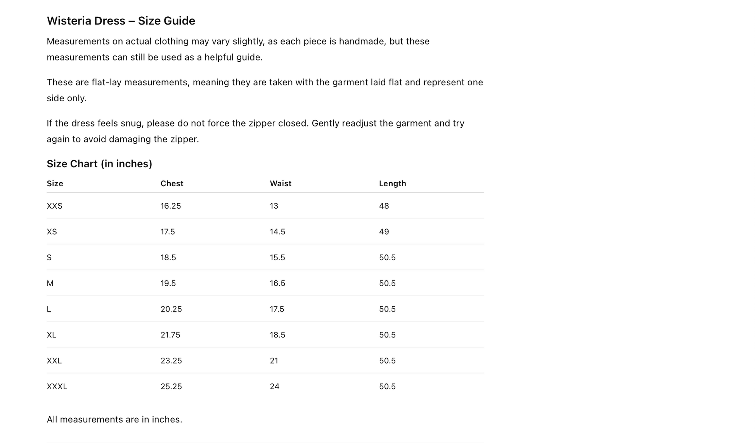The height and width of the screenshot is (443, 755).
Task: Click the Waist column header
Action: pyautogui.click(x=281, y=183)
